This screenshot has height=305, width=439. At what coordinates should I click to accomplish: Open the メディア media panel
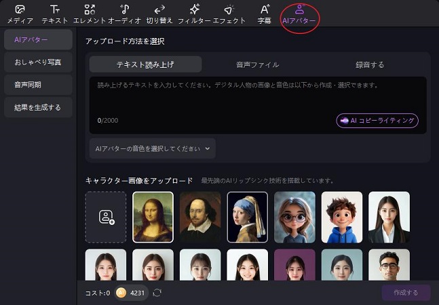click(x=20, y=14)
